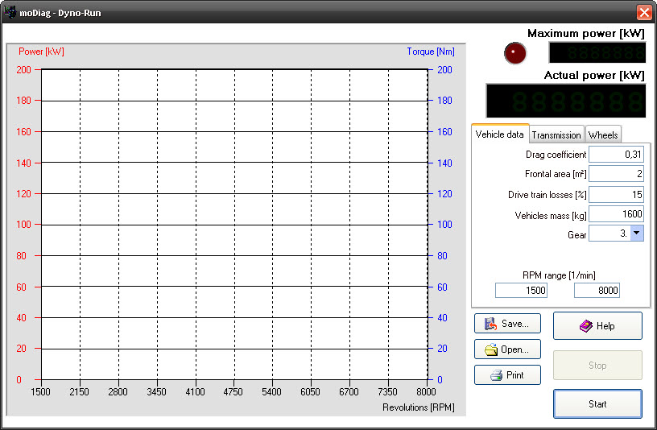Click the red indicator LED
The height and width of the screenshot is (430, 657).
click(x=514, y=53)
